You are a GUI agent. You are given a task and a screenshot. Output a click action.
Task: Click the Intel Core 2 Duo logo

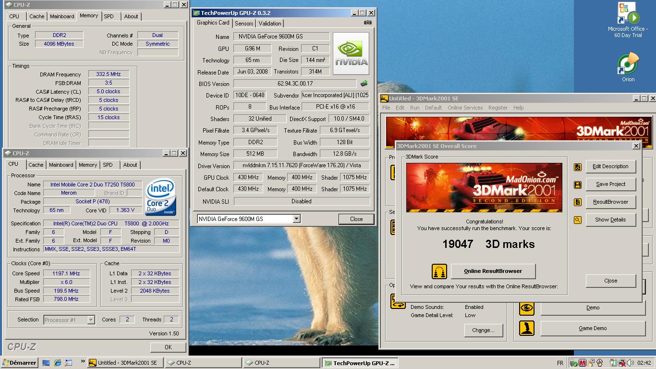[161, 198]
